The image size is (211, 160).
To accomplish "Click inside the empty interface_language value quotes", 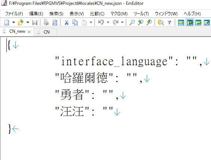I will point(192,61).
